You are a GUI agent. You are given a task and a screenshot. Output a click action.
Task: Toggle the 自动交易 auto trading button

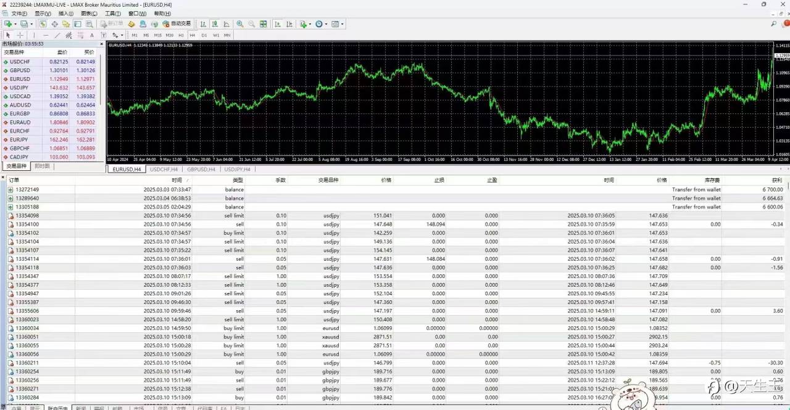click(177, 24)
